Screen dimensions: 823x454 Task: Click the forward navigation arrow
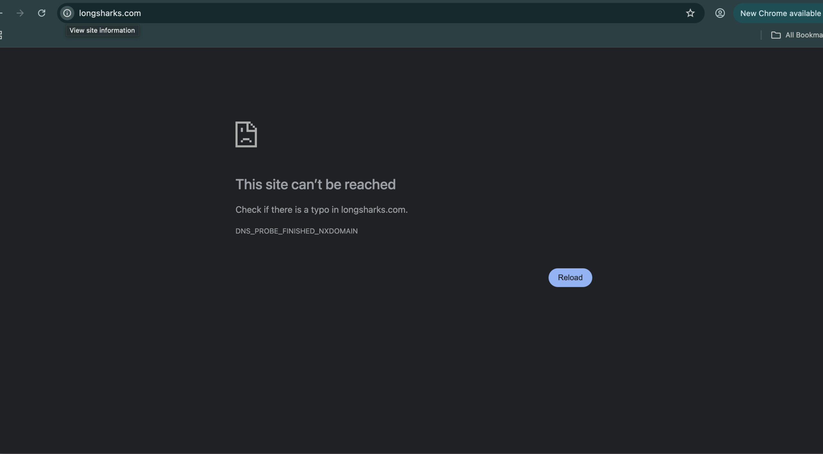point(20,13)
